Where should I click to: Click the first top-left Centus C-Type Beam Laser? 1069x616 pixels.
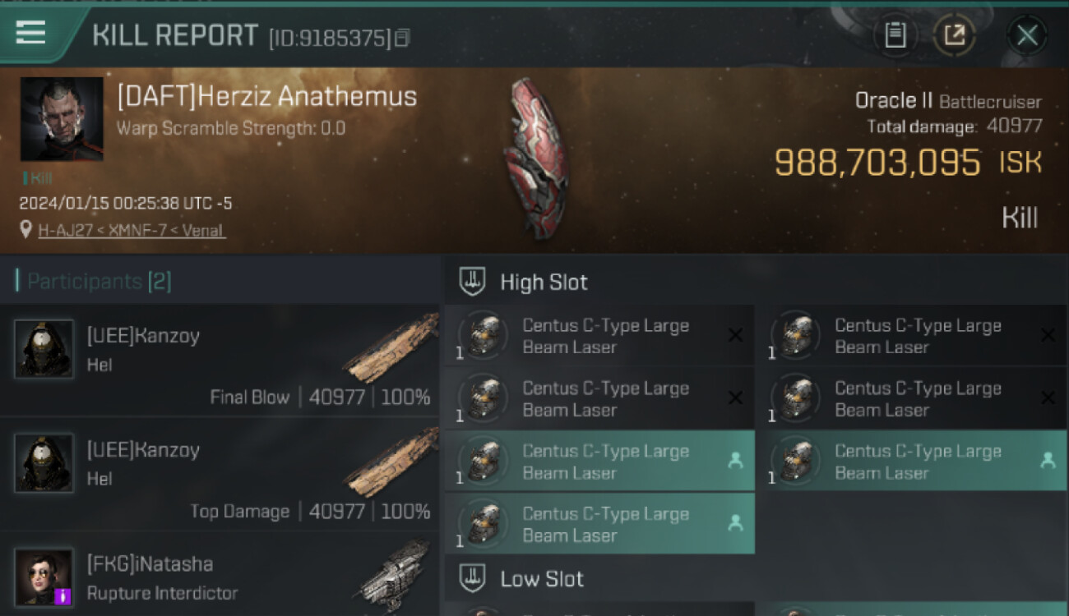tap(599, 335)
